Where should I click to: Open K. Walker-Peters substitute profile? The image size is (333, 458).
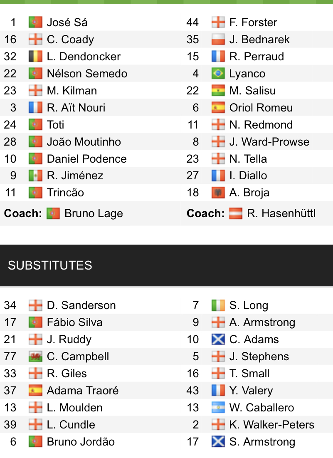pyautogui.click(x=271, y=425)
